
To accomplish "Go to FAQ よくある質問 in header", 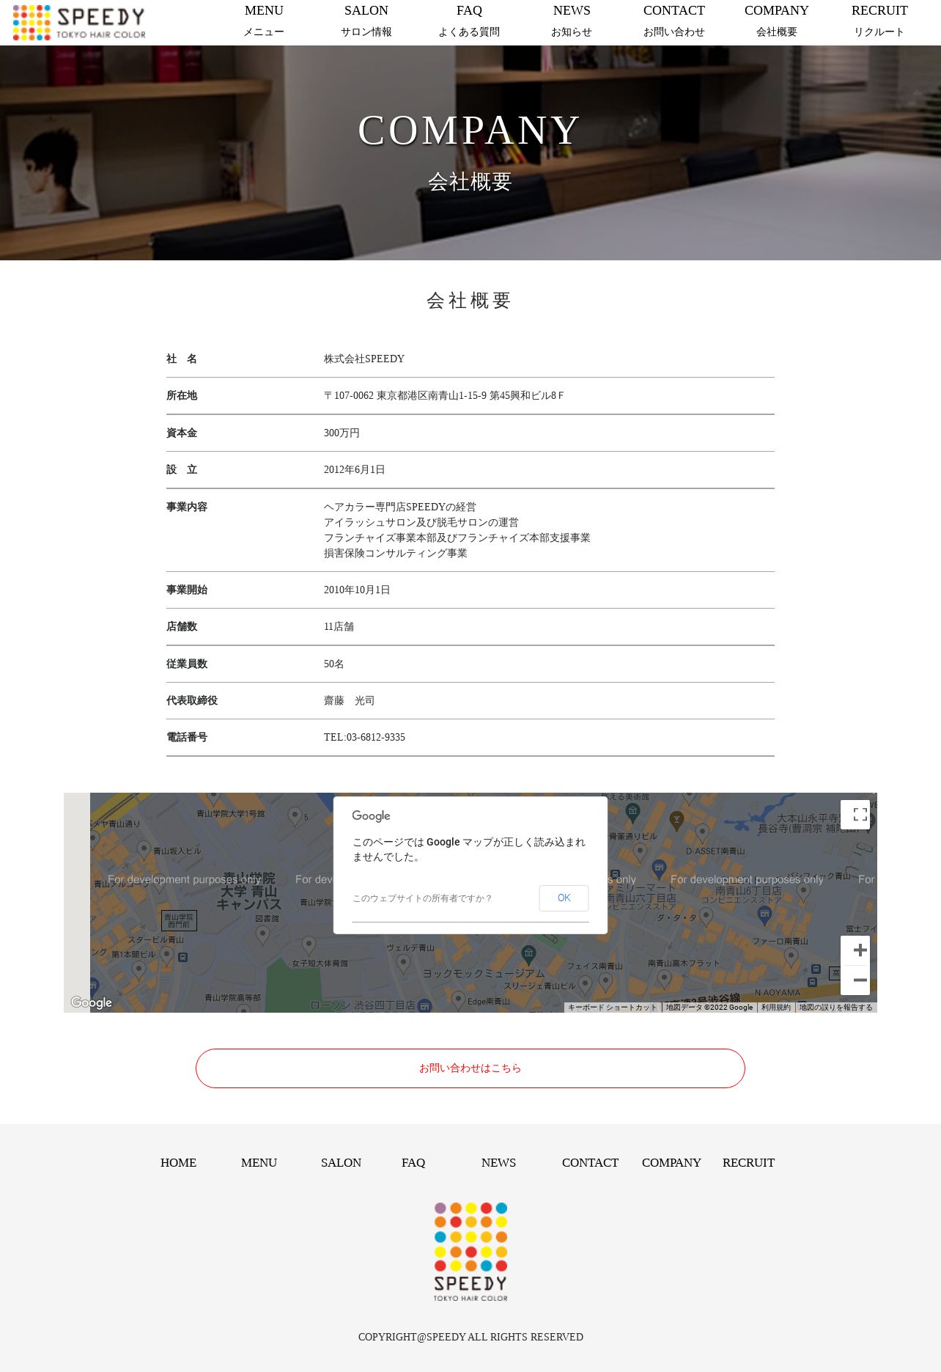I will tap(469, 21).
